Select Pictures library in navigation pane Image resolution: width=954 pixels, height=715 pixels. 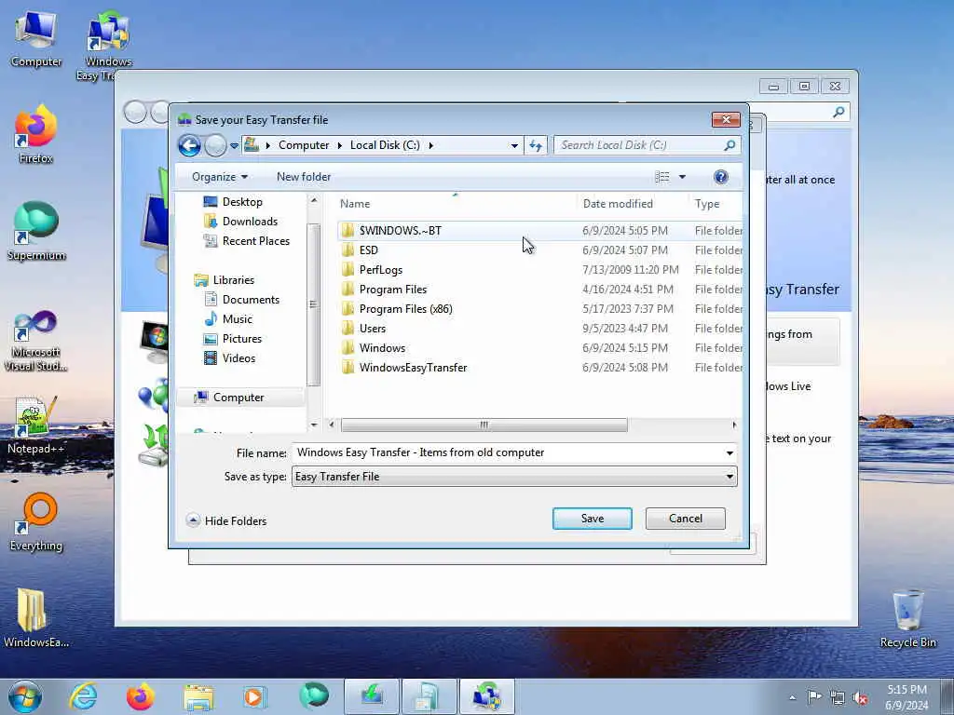pos(241,339)
